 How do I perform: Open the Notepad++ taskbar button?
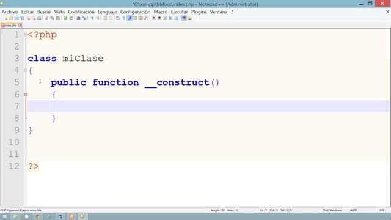point(82,216)
